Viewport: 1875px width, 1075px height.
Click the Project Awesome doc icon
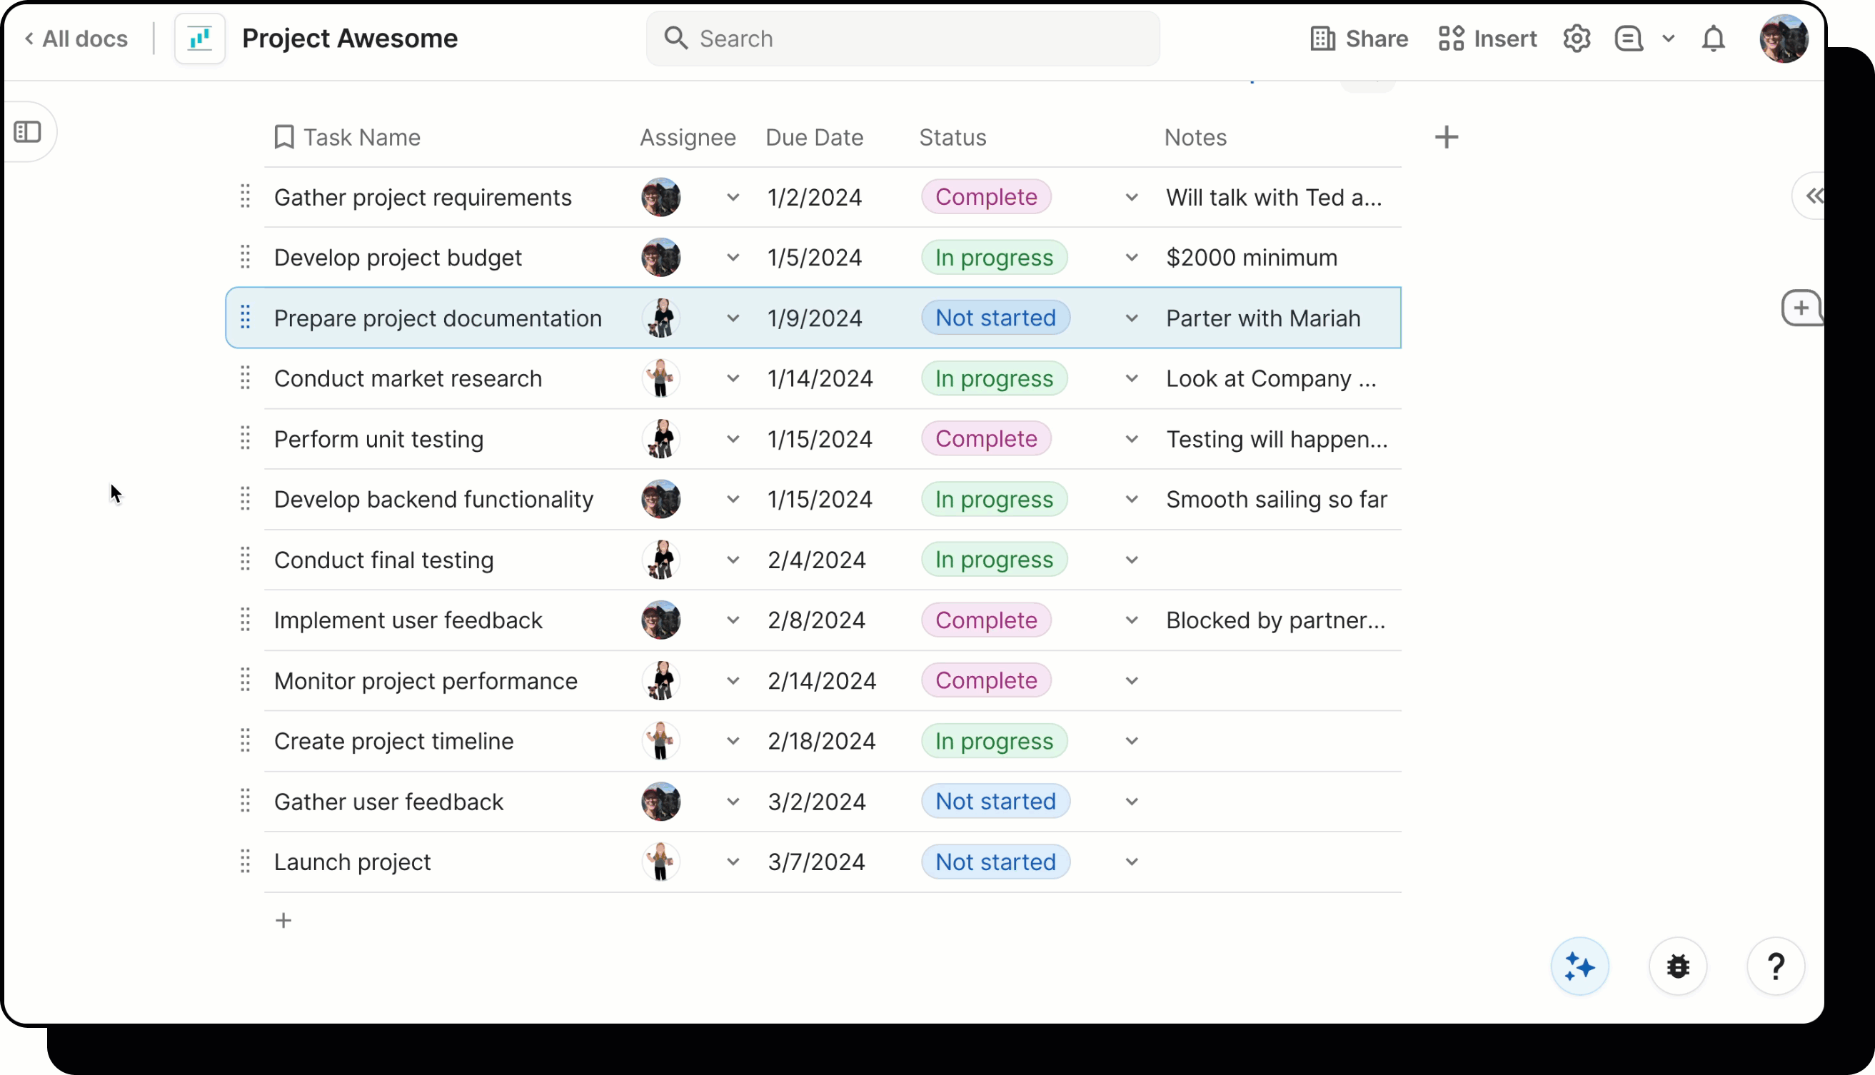[x=199, y=39]
